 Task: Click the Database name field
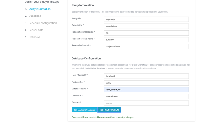click(146, 90)
